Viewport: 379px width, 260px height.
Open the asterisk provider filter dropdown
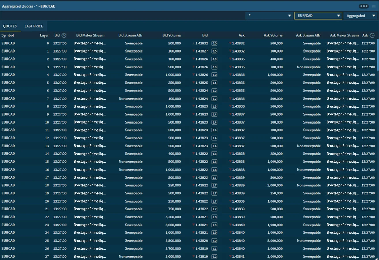point(269,16)
